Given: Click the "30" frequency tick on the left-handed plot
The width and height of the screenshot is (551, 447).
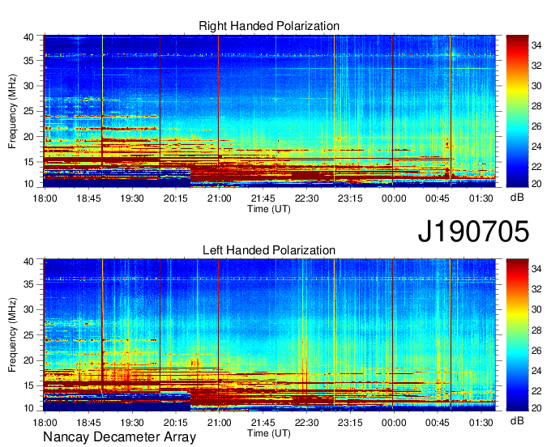Looking at the screenshot, I should point(29,309).
